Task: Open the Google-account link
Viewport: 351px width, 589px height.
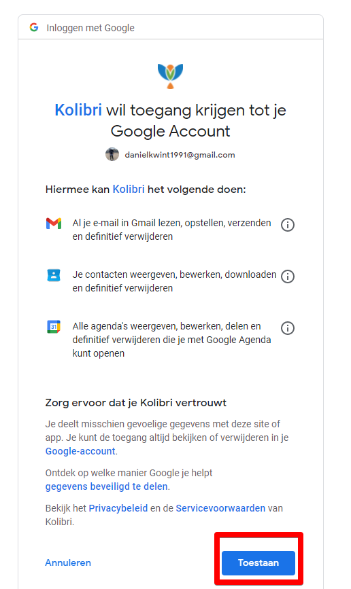Action: tap(80, 451)
